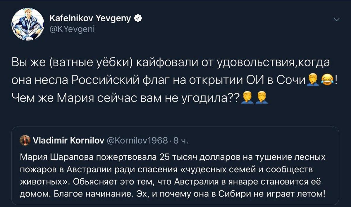Expand the tweet options chevron

pyautogui.click(x=336, y=20)
